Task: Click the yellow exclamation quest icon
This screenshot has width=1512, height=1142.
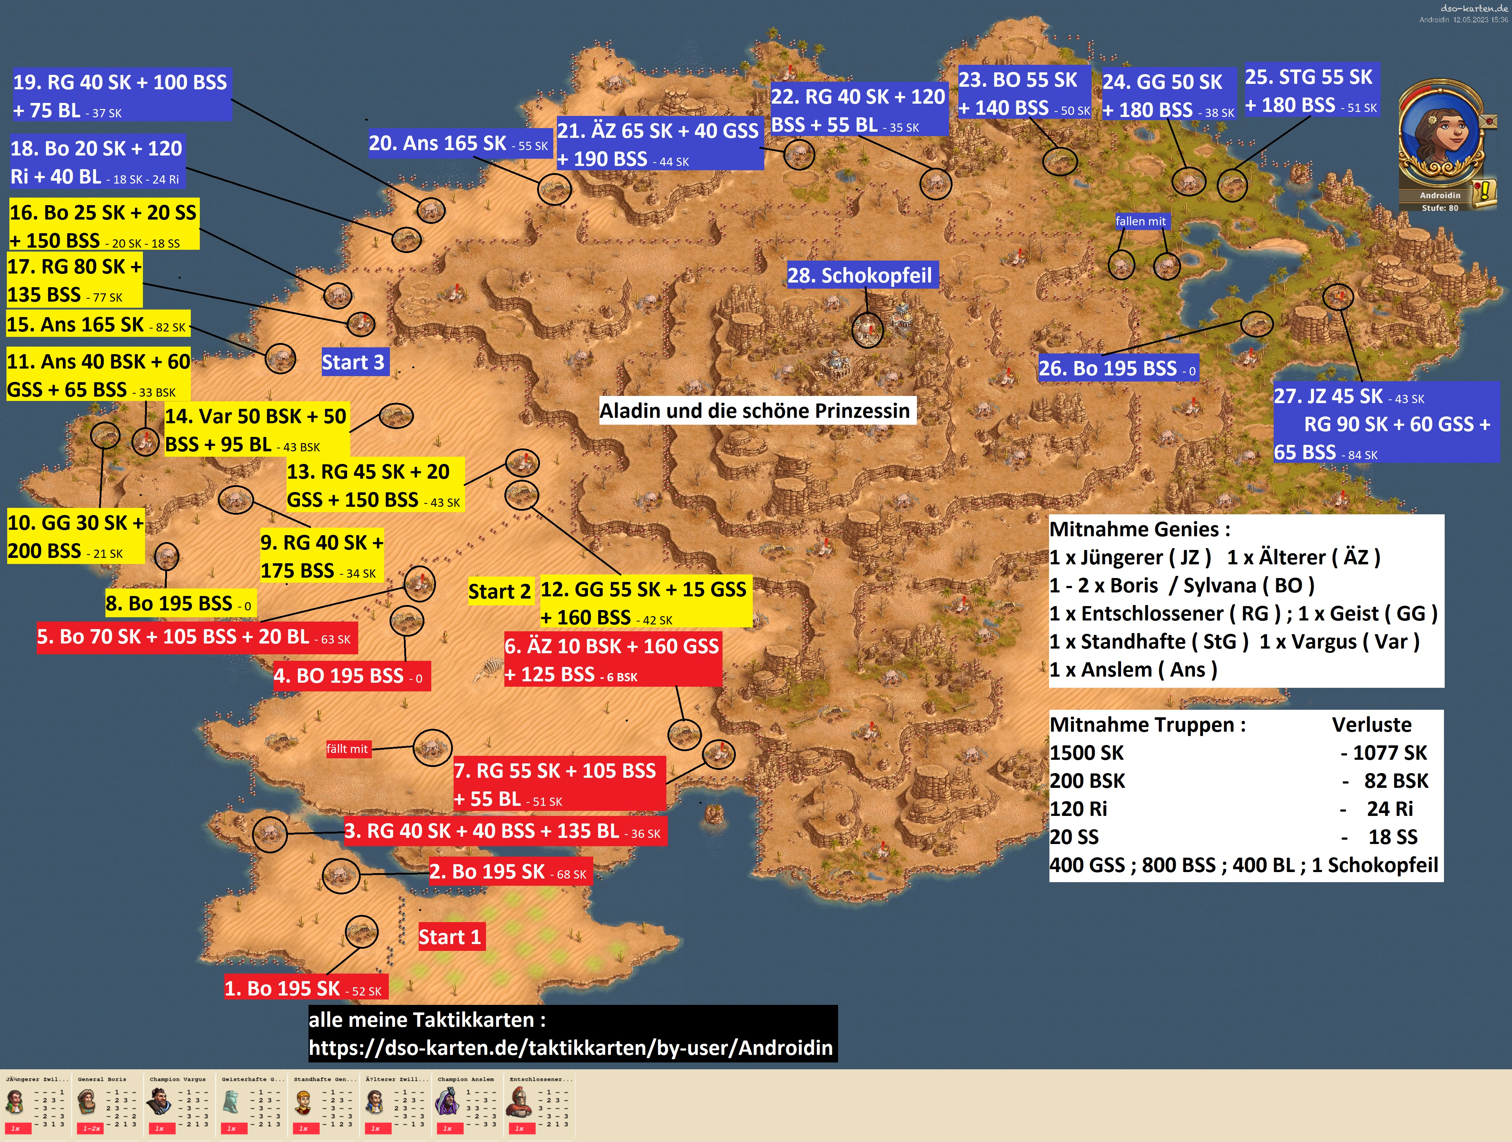Action: (1483, 193)
